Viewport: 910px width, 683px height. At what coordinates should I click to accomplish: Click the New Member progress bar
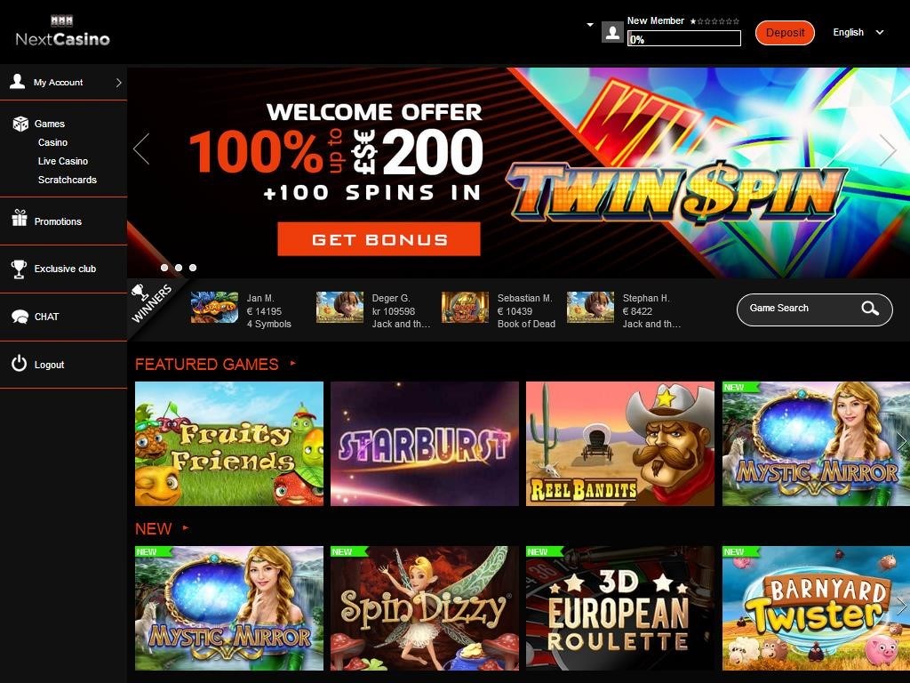click(683, 39)
